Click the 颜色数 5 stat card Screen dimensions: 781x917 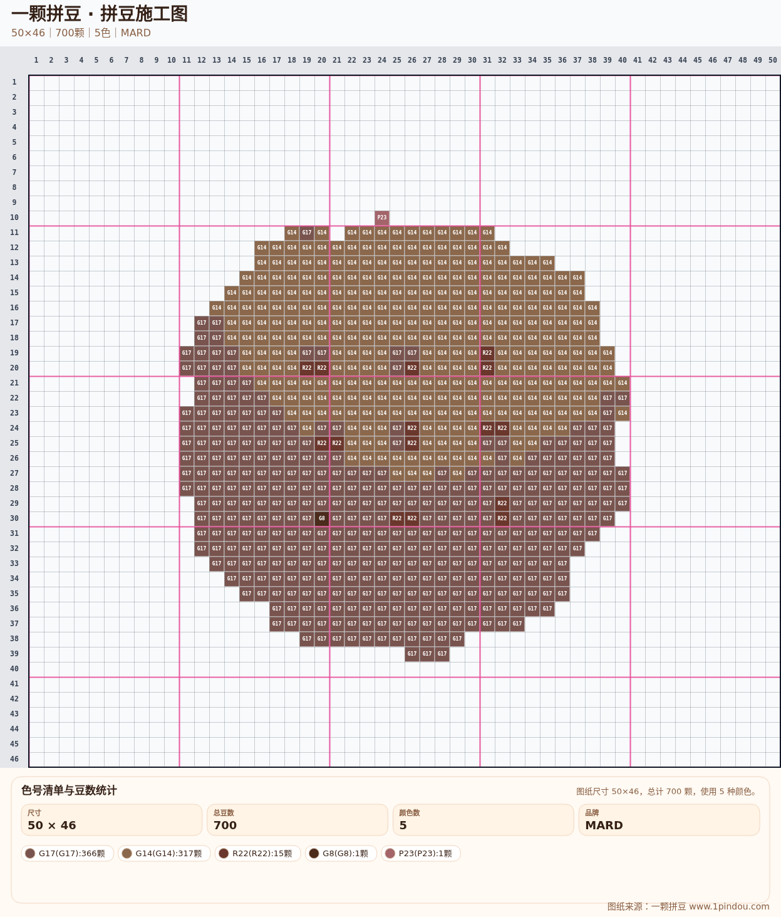pos(483,820)
